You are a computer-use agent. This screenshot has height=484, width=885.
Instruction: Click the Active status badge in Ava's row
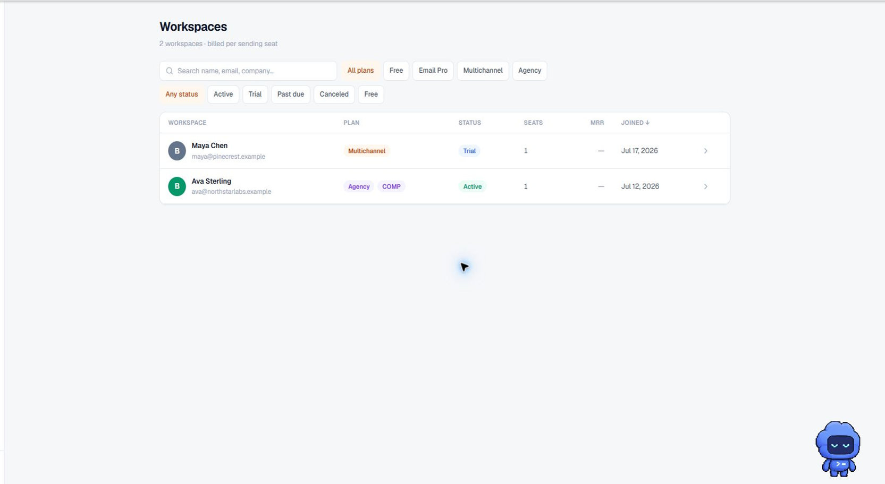[x=473, y=186]
